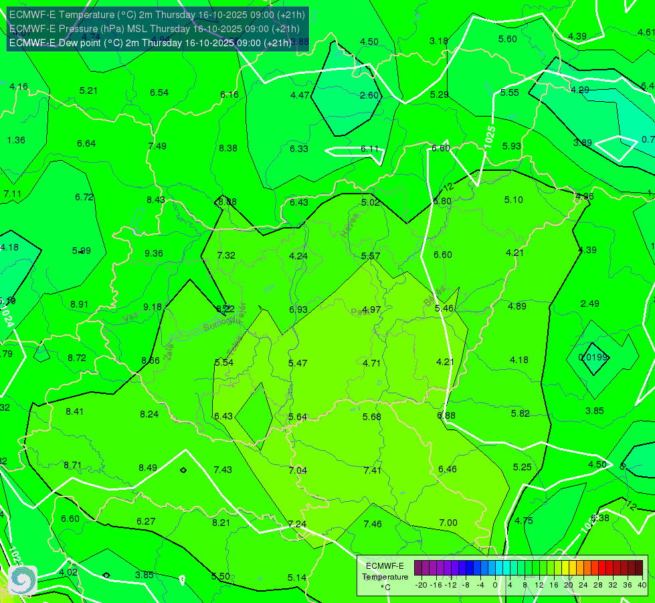Click the map value 4.02
The height and width of the screenshot is (603, 655).
[x=68, y=572]
